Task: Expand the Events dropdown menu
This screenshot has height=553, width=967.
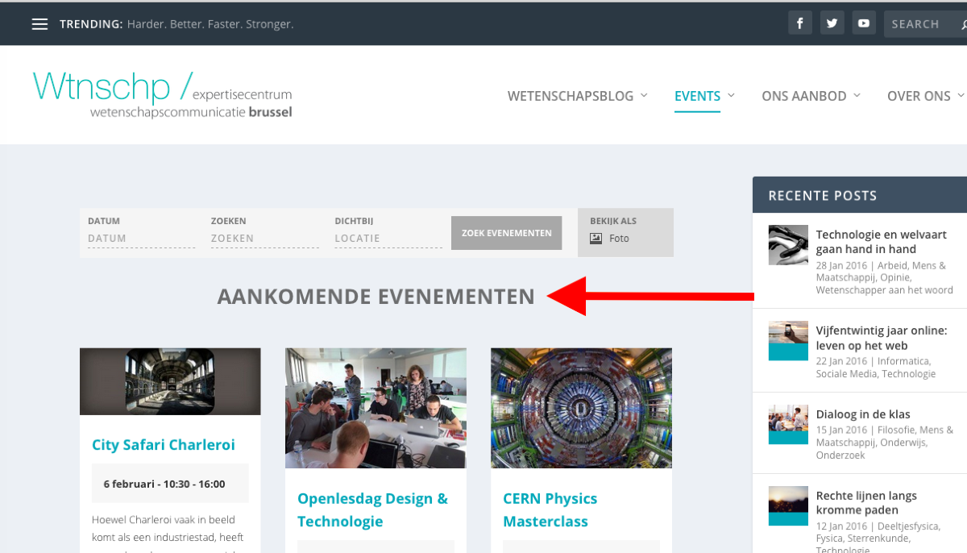Action: point(703,96)
